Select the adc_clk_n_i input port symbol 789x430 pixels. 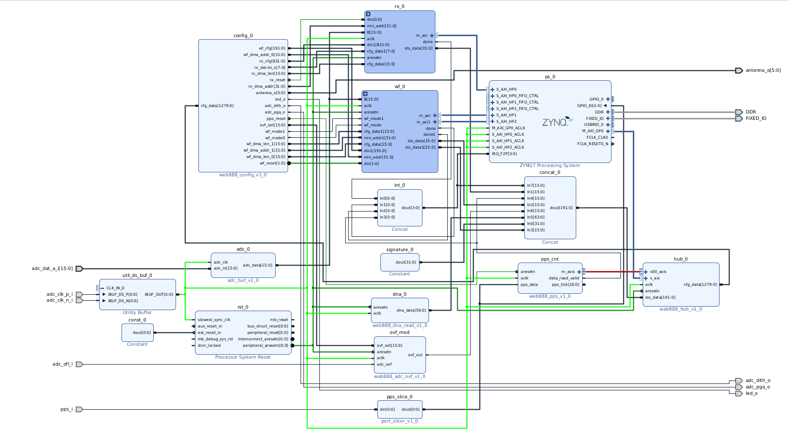(79, 300)
